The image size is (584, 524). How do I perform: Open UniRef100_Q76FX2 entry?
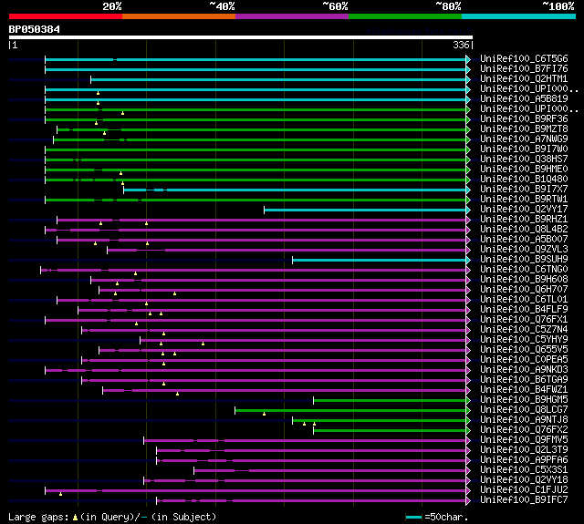click(524, 430)
